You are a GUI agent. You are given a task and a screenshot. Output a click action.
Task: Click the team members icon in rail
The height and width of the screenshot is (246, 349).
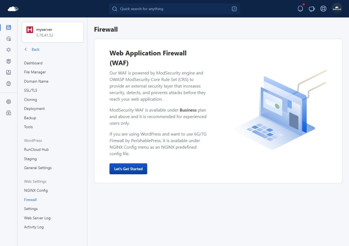click(9, 61)
